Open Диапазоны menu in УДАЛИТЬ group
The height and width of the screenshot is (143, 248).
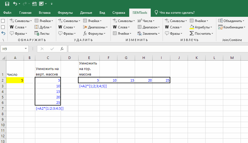click(95, 27)
